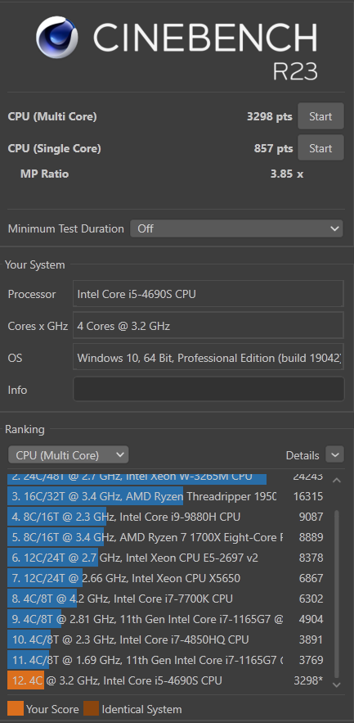Click the 9087 score of the i9-9880H
The height and width of the screenshot is (723, 354).
[x=311, y=517]
